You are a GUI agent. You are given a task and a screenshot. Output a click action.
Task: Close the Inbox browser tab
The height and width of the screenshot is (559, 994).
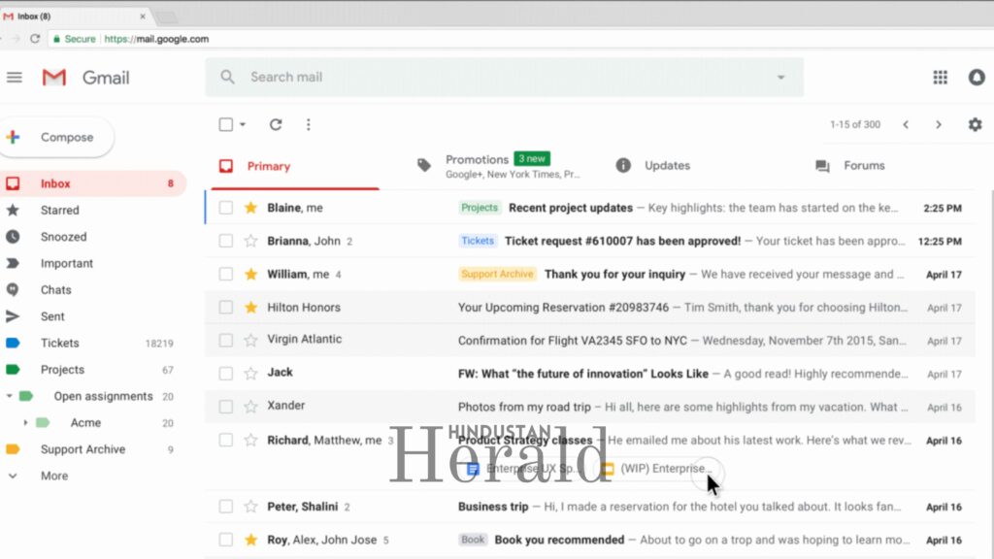click(x=143, y=16)
